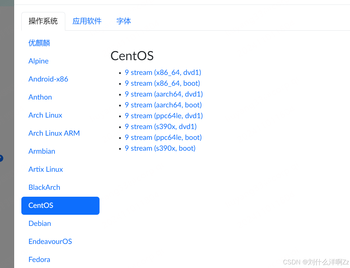
Task: Download 9 stream (aarch64, dvd1)
Action: click(164, 94)
